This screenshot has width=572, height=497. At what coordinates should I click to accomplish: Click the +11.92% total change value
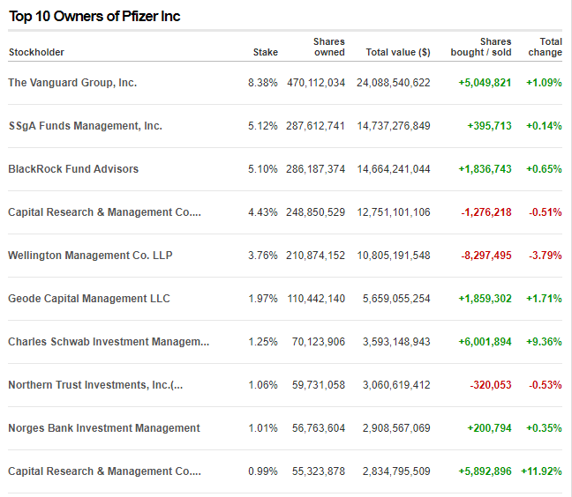543,471
